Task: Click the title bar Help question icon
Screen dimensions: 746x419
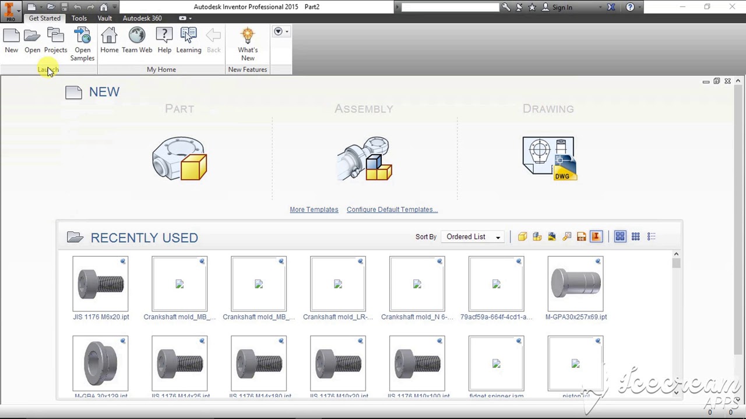Action: 630,7
